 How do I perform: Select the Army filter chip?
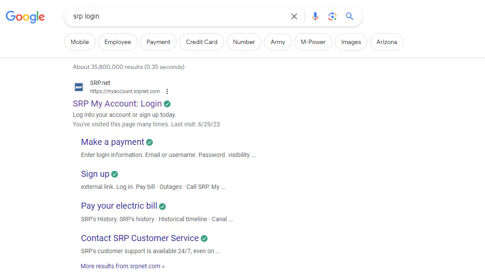pos(278,42)
